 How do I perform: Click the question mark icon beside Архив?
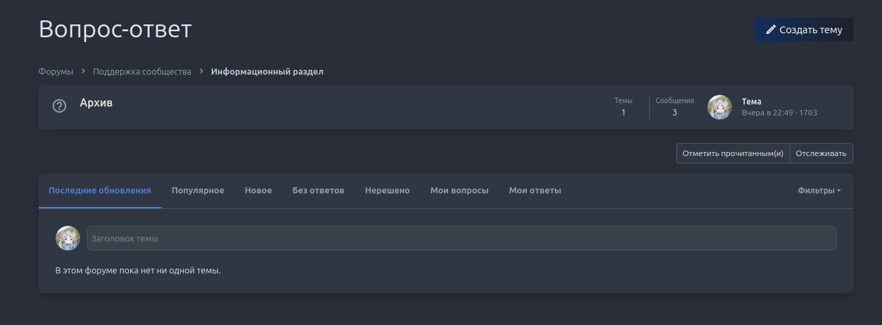60,106
